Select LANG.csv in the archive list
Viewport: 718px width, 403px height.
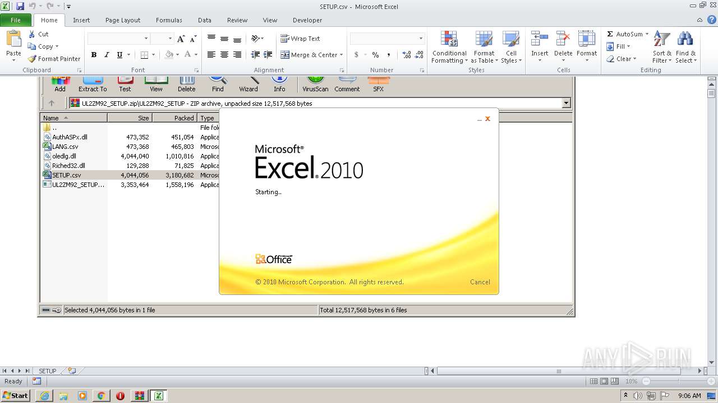(x=65, y=147)
